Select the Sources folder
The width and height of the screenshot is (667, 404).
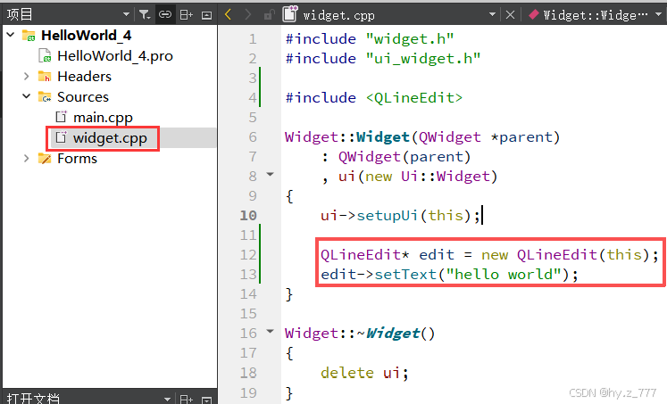click(x=83, y=97)
